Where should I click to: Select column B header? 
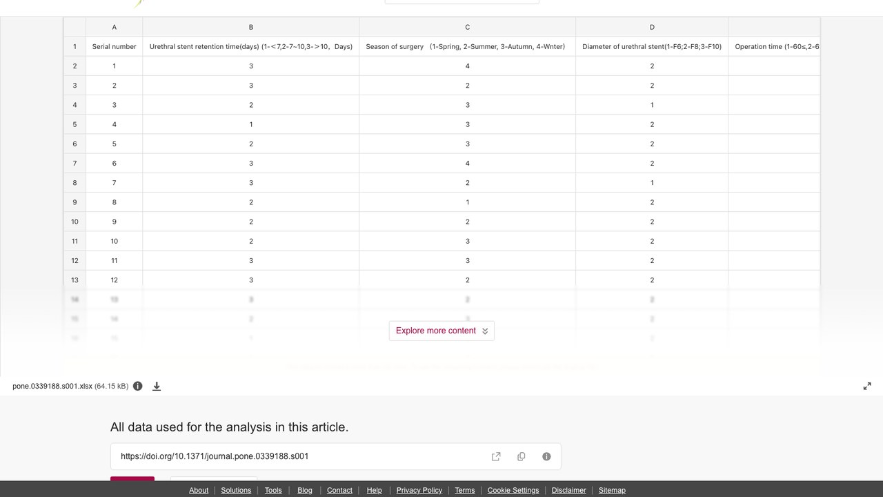click(251, 27)
